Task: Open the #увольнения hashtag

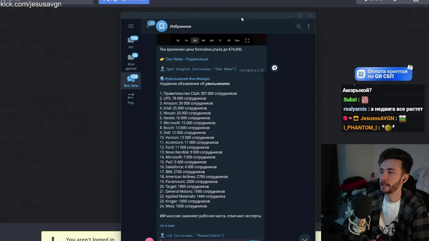Action: (x=177, y=79)
